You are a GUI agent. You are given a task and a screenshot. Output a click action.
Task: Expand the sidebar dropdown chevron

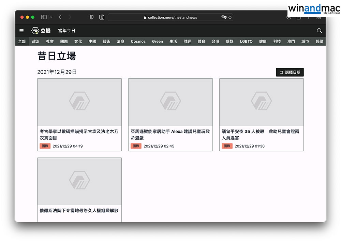click(51, 17)
